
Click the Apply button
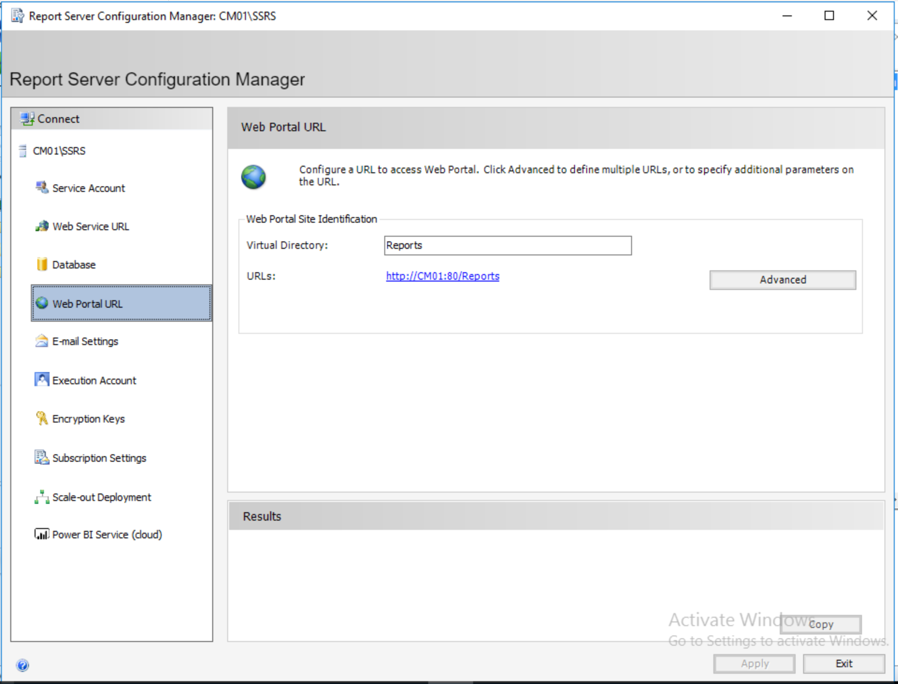[x=754, y=663]
